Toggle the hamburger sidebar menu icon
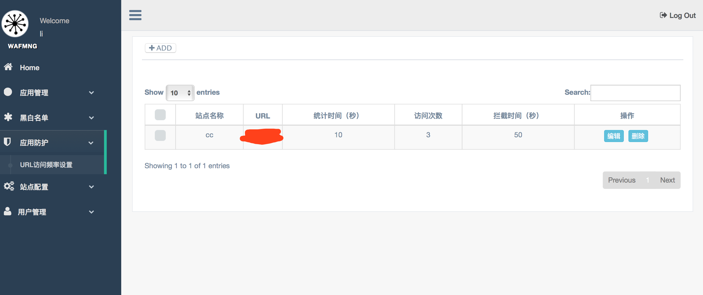This screenshot has height=295, width=703. [135, 15]
